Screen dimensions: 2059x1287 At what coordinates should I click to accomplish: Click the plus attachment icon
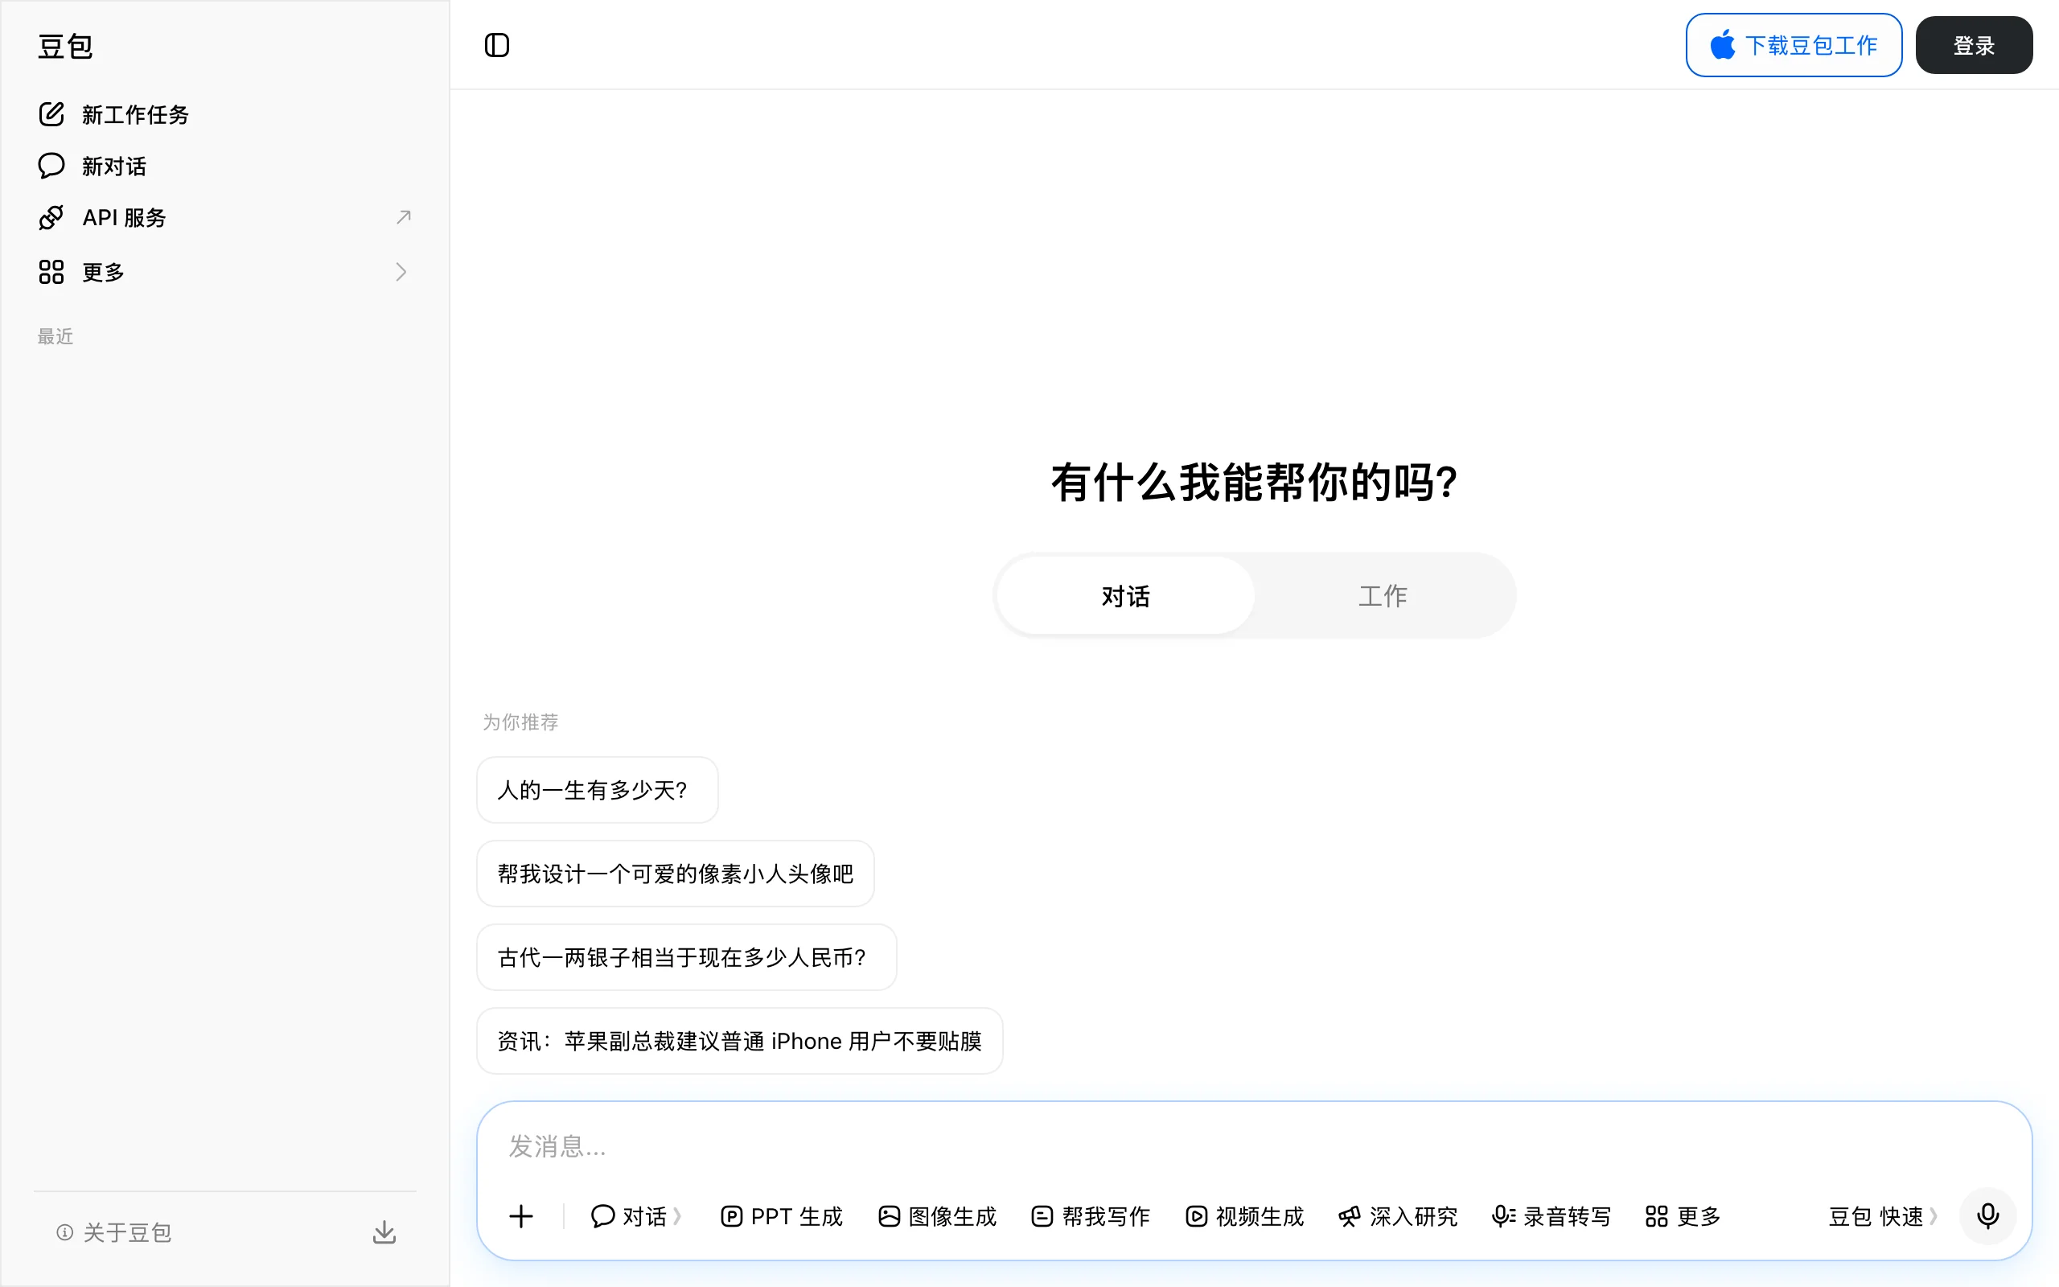point(520,1216)
